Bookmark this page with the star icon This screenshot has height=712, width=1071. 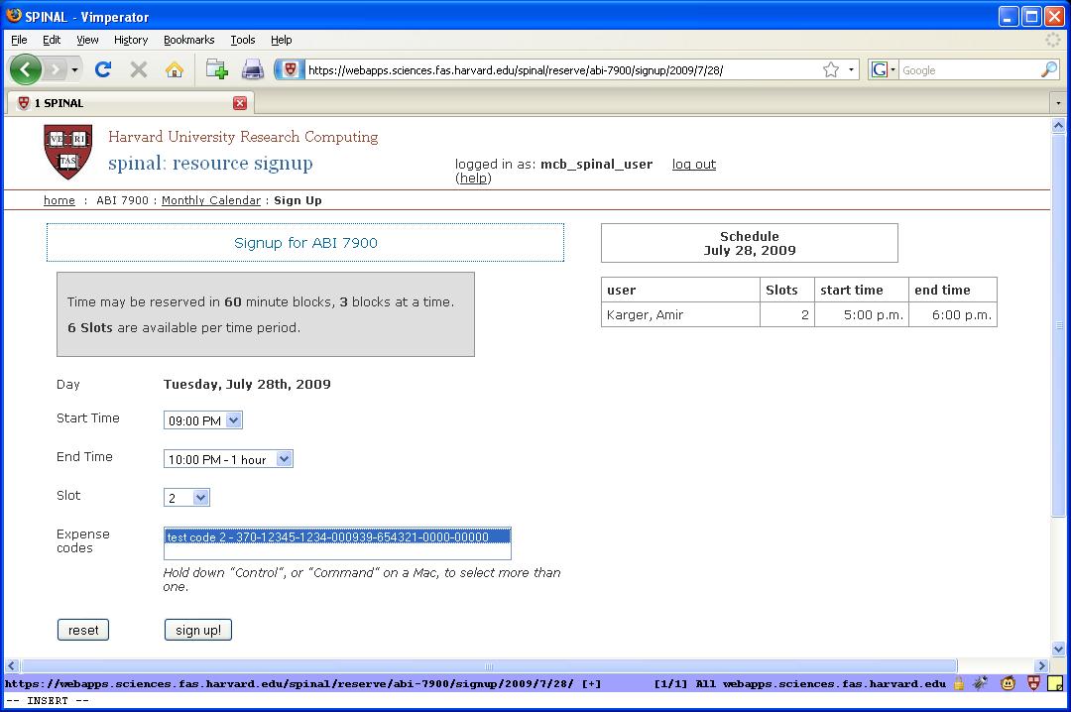[831, 69]
